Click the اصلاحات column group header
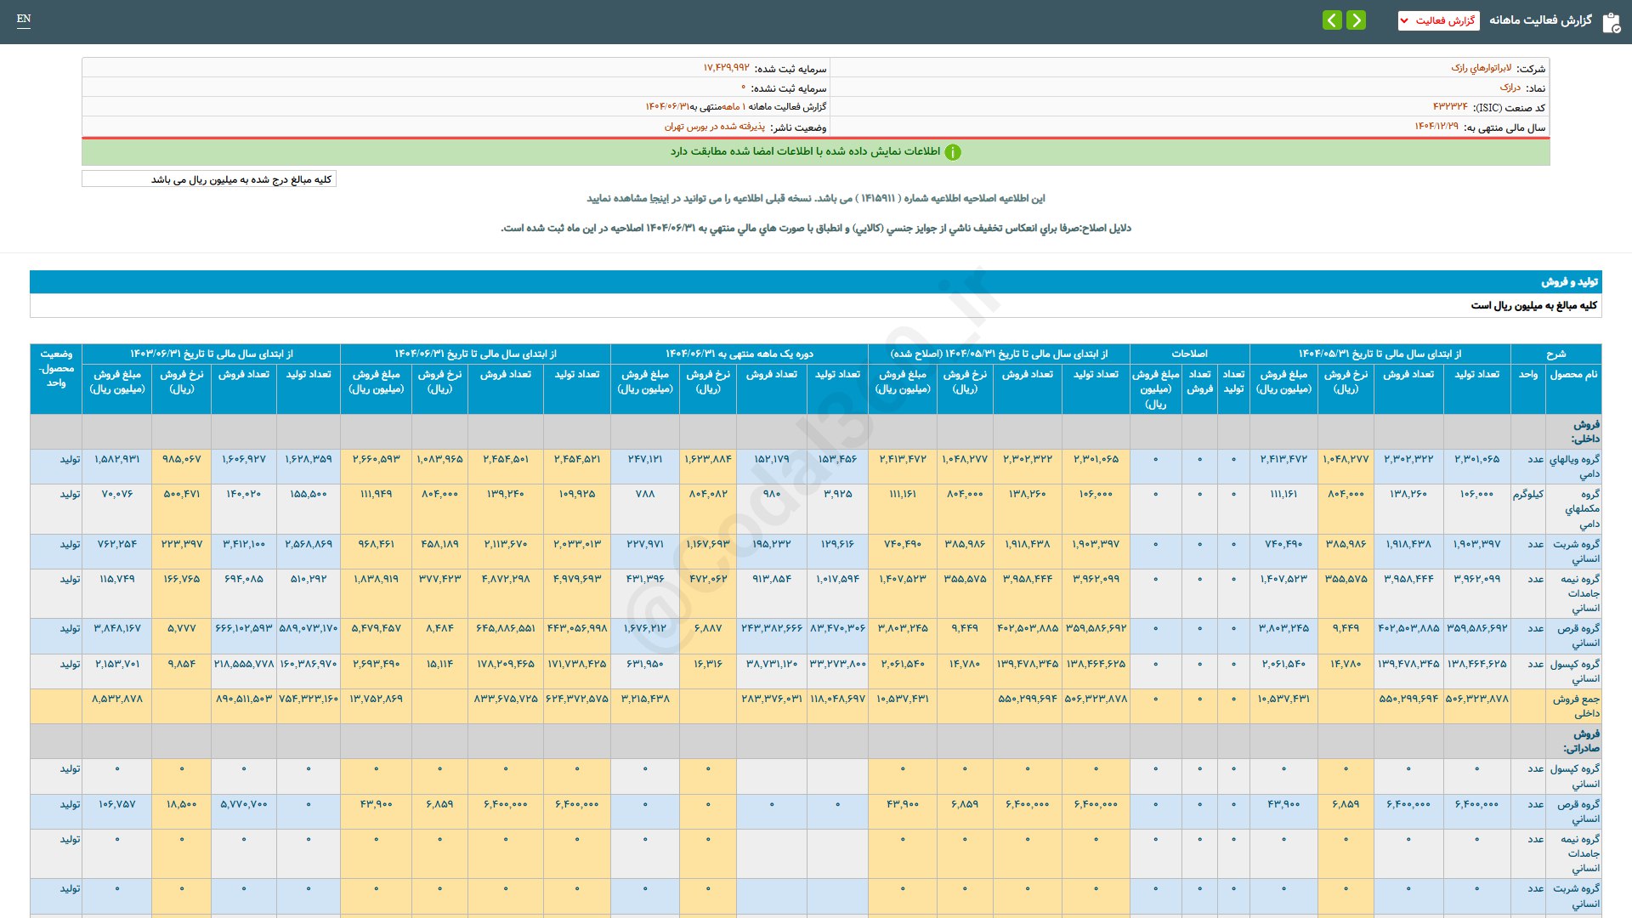Screen dimensions: 1632x918 [1189, 354]
